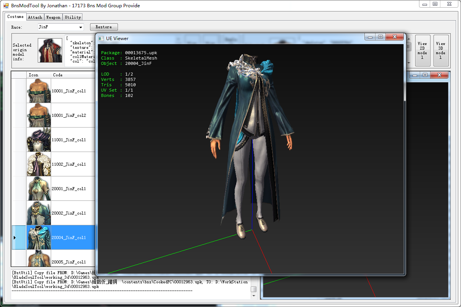The height and width of the screenshot is (307, 461).
Task: Click the View 2D mode 1 button
Action: 422,51
